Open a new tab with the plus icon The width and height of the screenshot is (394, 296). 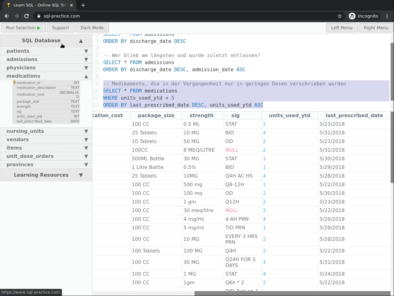coord(83,5)
